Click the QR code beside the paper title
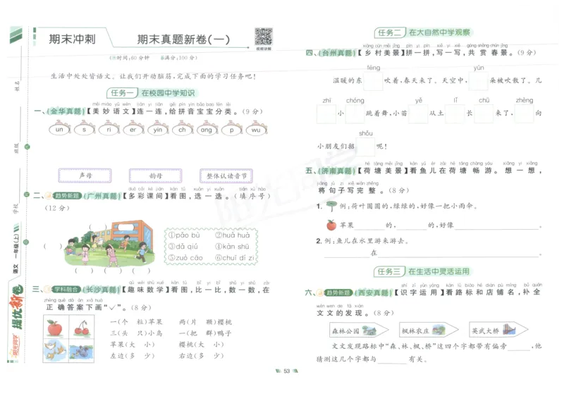Viewport: 564px width, 394px height. (x=263, y=37)
